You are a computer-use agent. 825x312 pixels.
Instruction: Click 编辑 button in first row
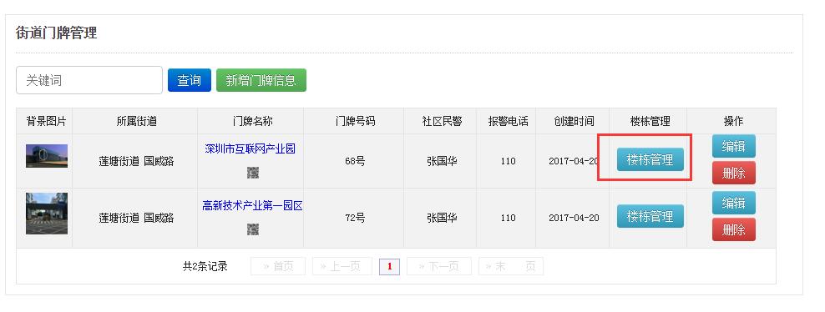point(733,146)
